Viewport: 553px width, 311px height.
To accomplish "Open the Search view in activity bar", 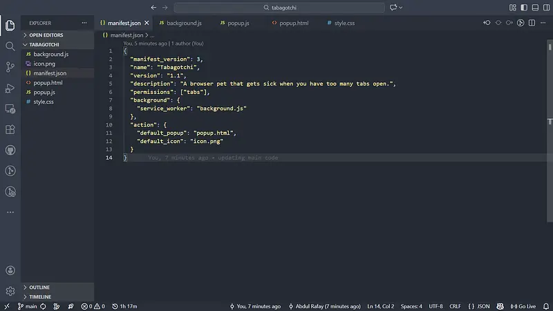I will (x=10, y=46).
